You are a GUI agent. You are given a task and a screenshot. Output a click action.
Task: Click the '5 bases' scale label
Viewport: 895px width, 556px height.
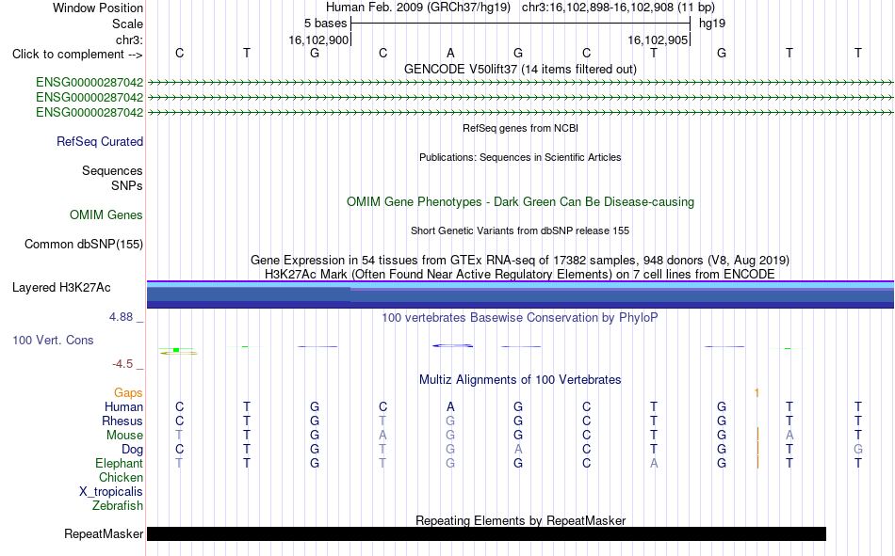[x=325, y=24]
